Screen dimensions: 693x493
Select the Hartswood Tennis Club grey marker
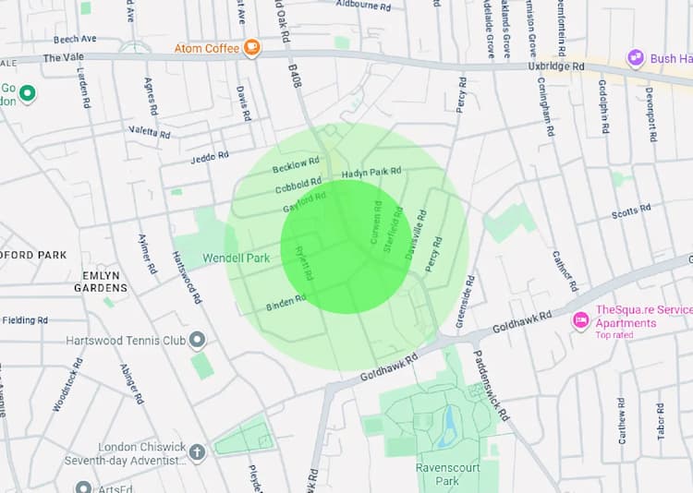click(197, 340)
